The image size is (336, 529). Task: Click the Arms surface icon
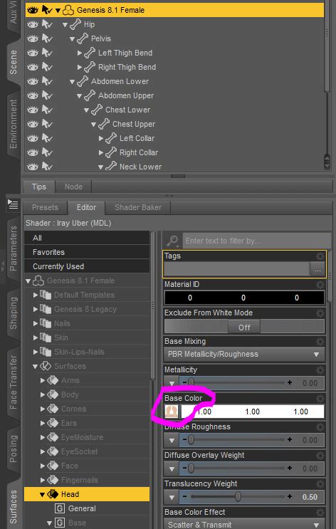coord(53,381)
